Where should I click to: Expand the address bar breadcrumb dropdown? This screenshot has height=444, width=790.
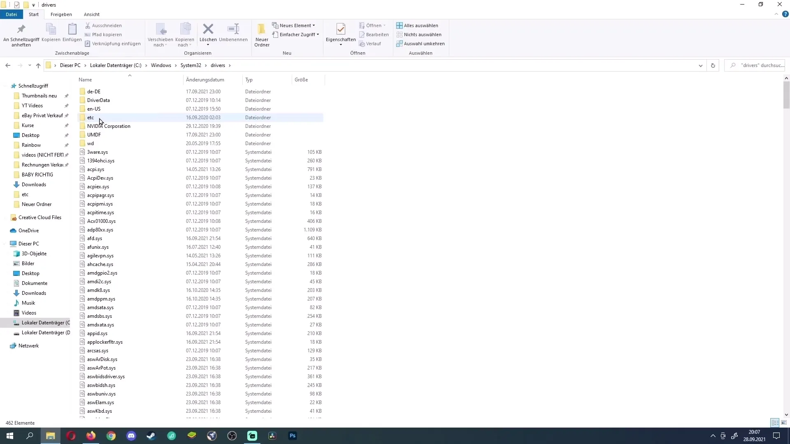click(x=700, y=65)
